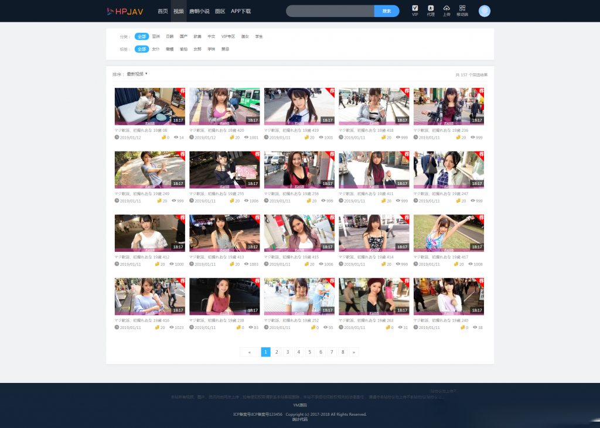Go to next page with » arrow
This screenshot has height=428, width=600.
click(354, 352)
